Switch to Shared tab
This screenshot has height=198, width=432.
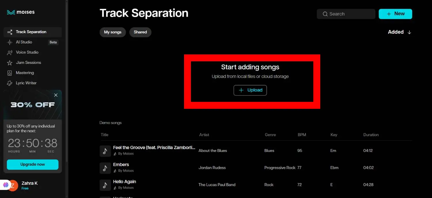tap(140, 32)
